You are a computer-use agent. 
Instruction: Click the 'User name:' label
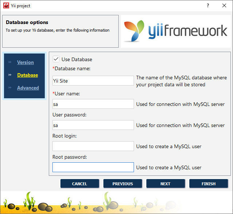click(x=66, y=94)
